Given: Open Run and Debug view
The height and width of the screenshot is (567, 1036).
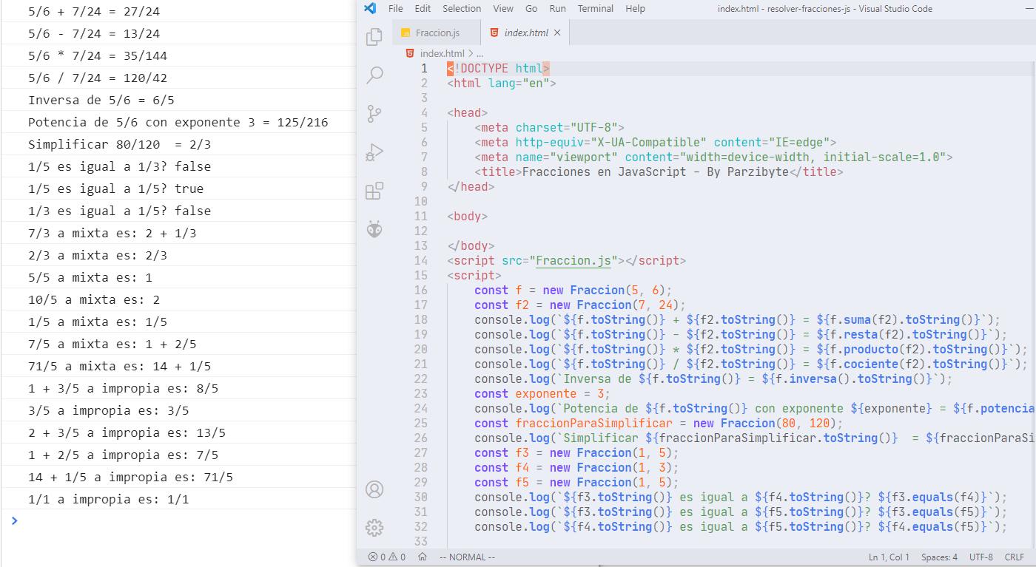Looking at the screenshot, I should click(374, 152).
